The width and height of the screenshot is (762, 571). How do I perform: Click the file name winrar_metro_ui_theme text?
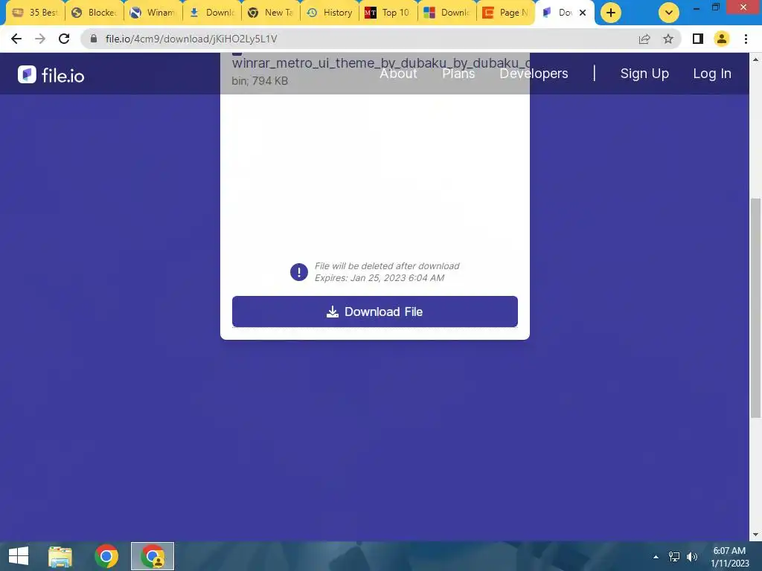point(380,63)
